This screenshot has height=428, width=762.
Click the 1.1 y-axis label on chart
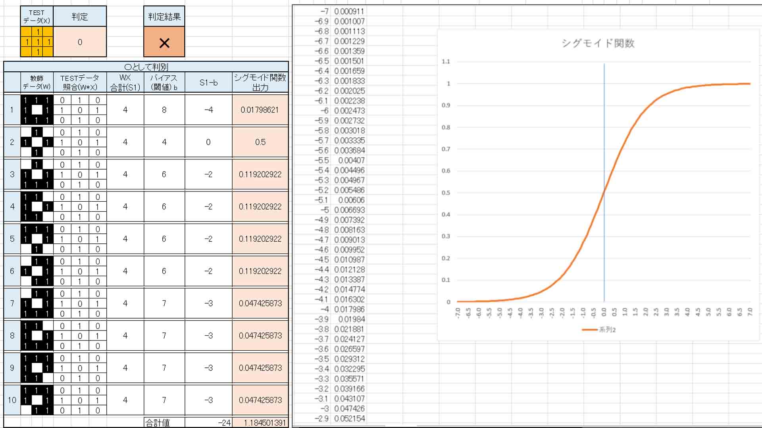(x=446, y=61)
